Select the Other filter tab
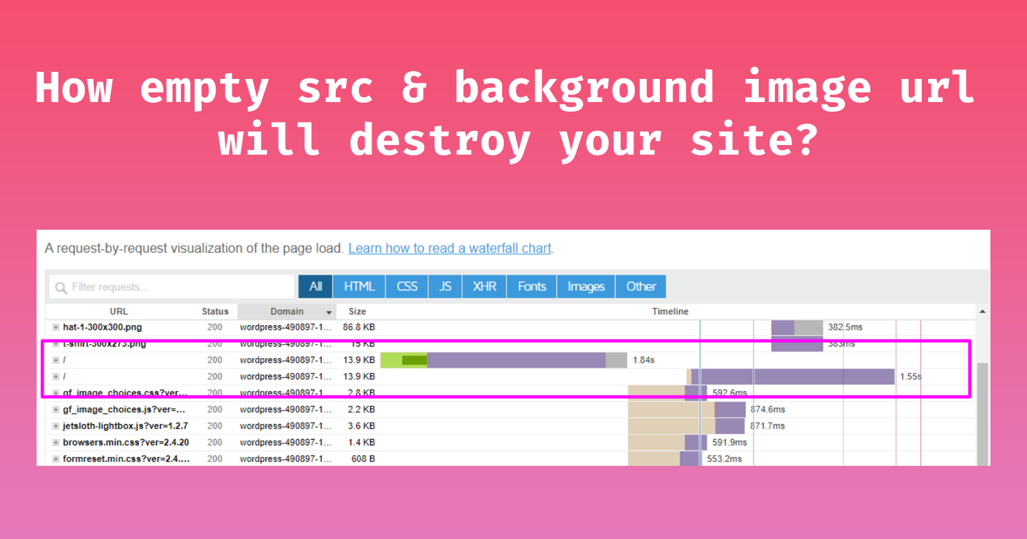The height and width of the screenshot is (539, 1027). click(641, 287)
